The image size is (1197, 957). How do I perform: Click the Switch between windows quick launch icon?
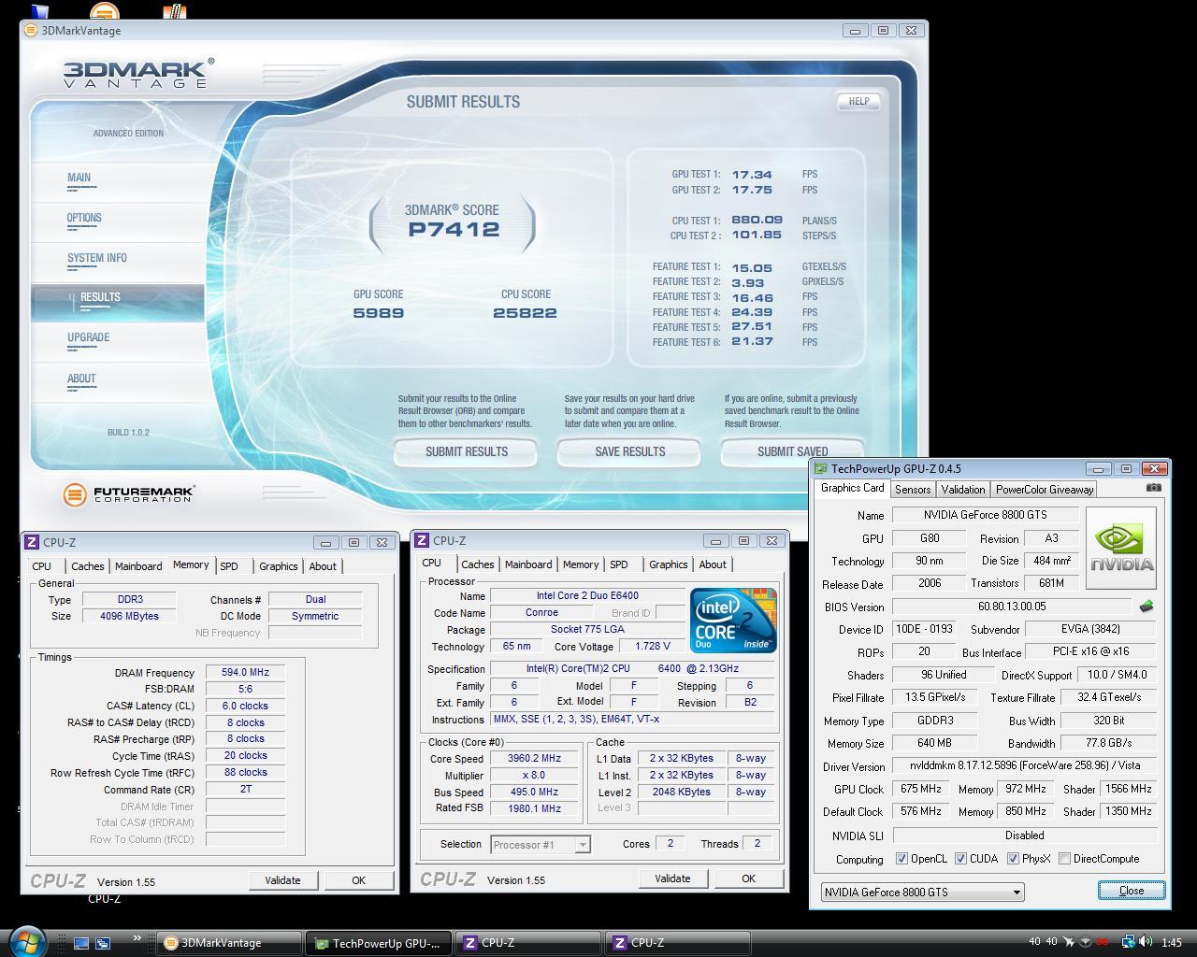(103, 943)
